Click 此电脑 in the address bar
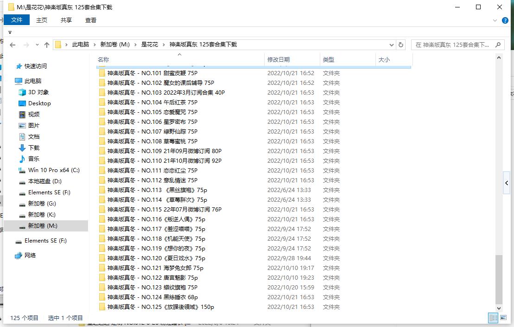The height and width of the screenshot is (327, 514). (81, 44)
